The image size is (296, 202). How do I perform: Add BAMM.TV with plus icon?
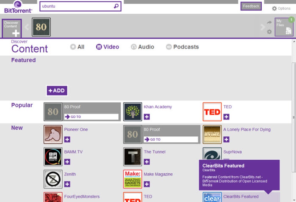point(67,162)
